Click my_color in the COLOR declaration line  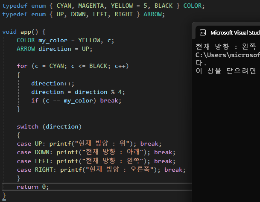tap(53, 40)
